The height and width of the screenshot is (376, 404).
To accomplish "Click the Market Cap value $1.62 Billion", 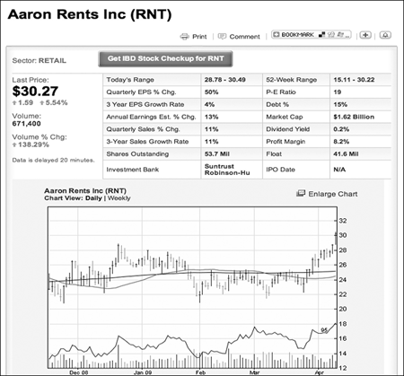I will click(x=354, y=117).
